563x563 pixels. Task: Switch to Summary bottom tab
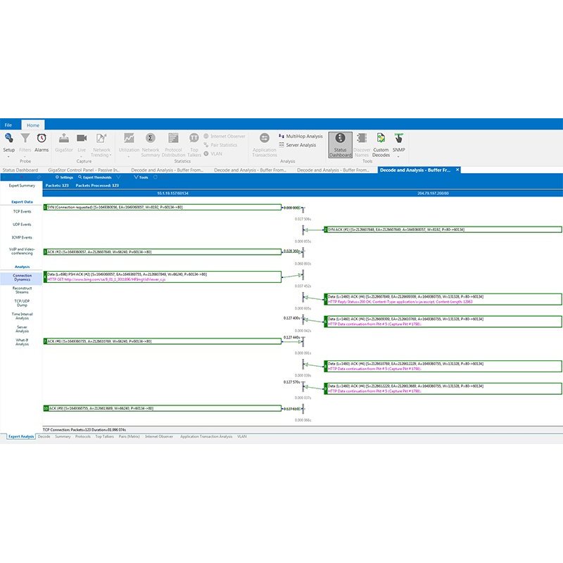coord(63,436)
